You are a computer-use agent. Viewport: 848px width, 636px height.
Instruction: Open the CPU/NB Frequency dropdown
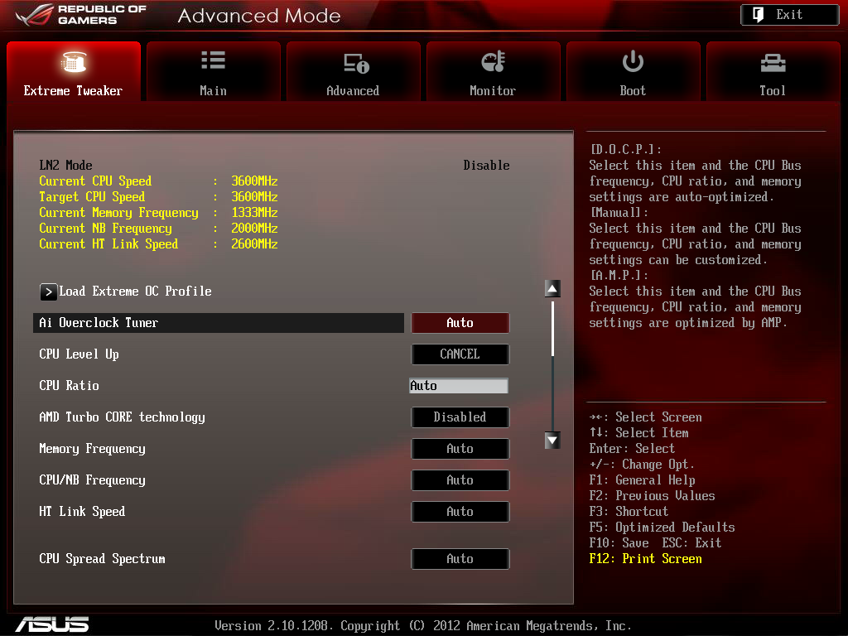(460, 480)
